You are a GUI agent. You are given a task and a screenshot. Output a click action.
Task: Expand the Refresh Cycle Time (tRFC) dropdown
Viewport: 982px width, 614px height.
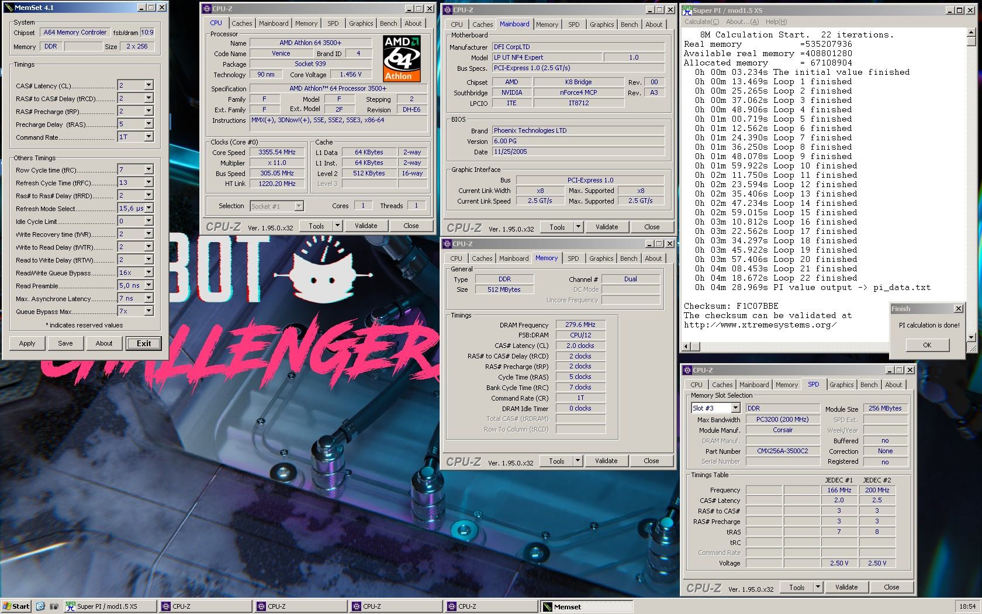point(148,182)
